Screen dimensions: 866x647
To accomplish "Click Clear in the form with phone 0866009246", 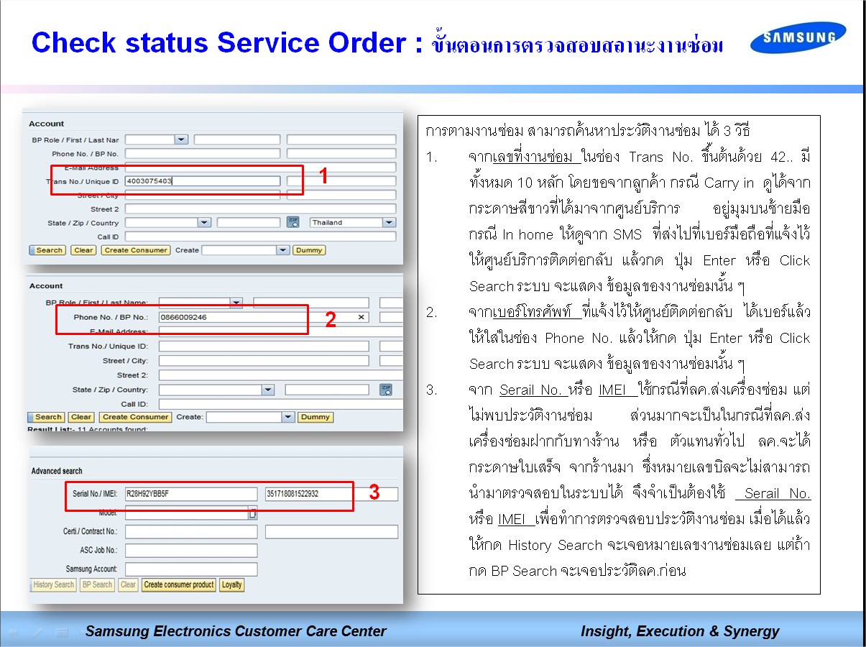I will (81, 417).
